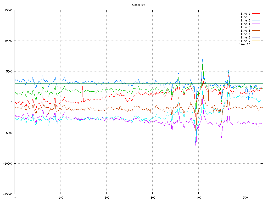
Task: Select the -15000 y-axis tick label
Action: coord(7,194)
